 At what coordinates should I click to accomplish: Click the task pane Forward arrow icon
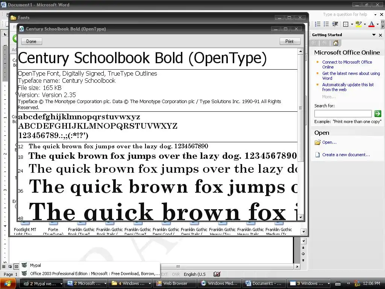pos(324,43)
